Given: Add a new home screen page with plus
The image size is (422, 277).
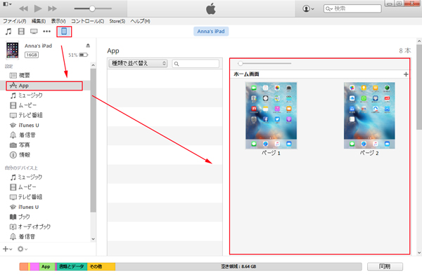Looking at the screenshot, I should [406, 74].
